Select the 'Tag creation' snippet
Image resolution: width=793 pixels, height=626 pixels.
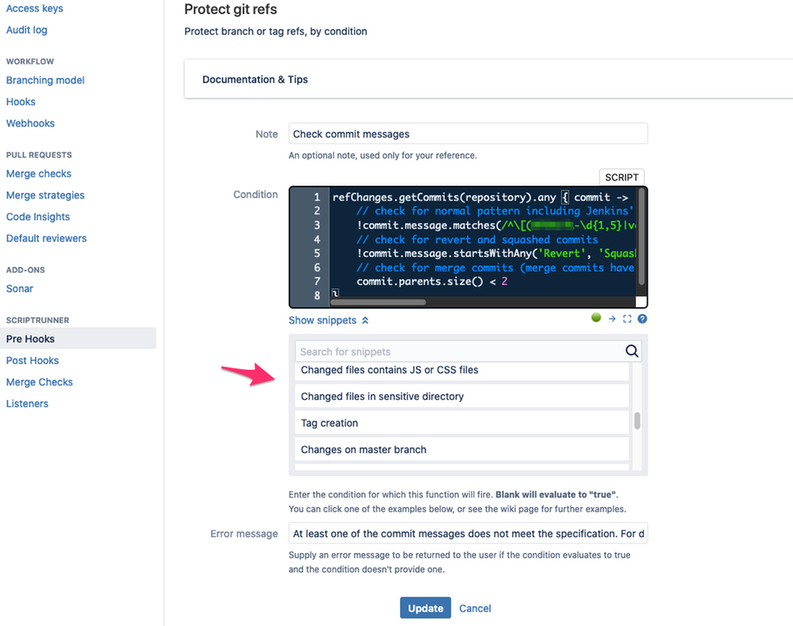pyautogui.click(x=462, y=423)
